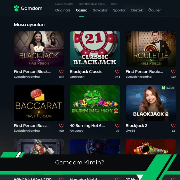The image size is (180, 180).
Task: Like First Person Roulette via heart icon
Action: coord(173,71)
